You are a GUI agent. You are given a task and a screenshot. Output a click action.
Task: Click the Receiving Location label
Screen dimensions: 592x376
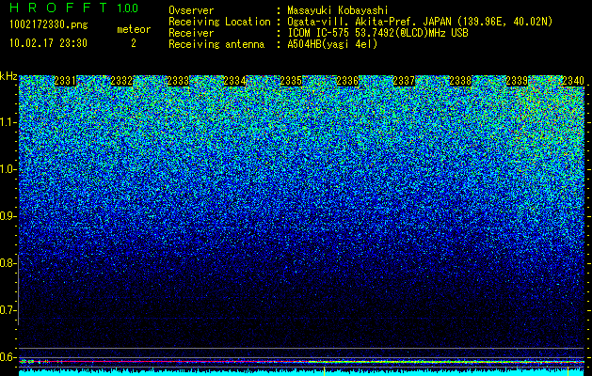click(x=219, y=22)
